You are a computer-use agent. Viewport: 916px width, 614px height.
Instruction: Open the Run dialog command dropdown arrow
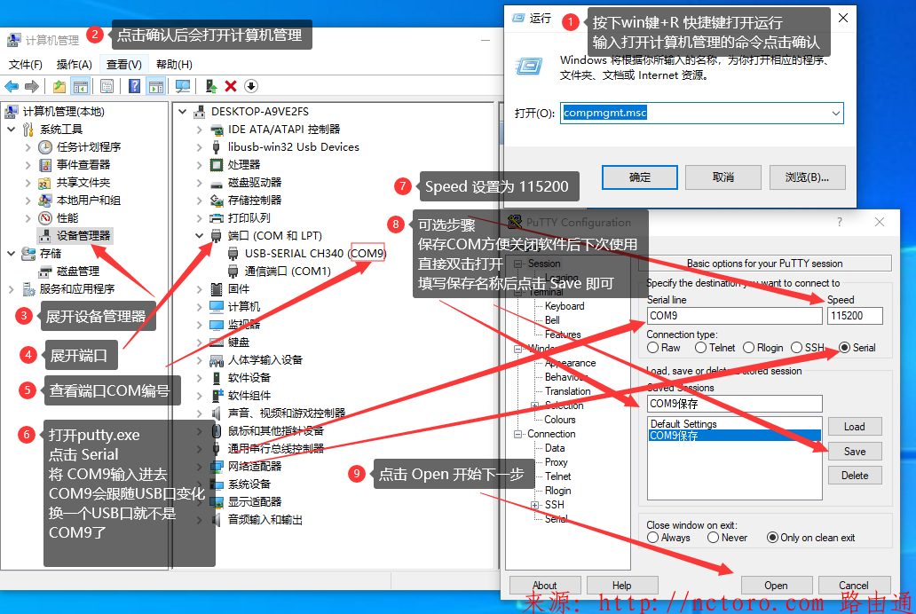pyautogui.click(x=836, y=114)
